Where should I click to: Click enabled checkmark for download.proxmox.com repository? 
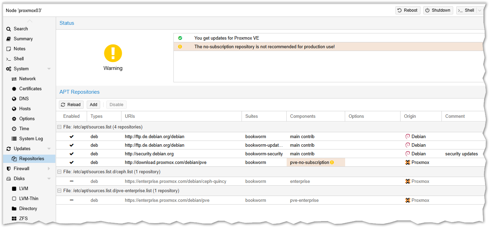[x=72, y=163]
